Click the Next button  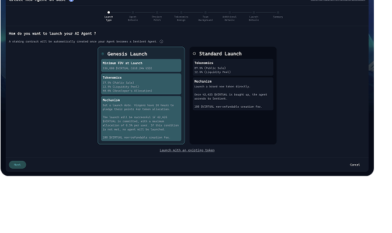tap(18, 165)
